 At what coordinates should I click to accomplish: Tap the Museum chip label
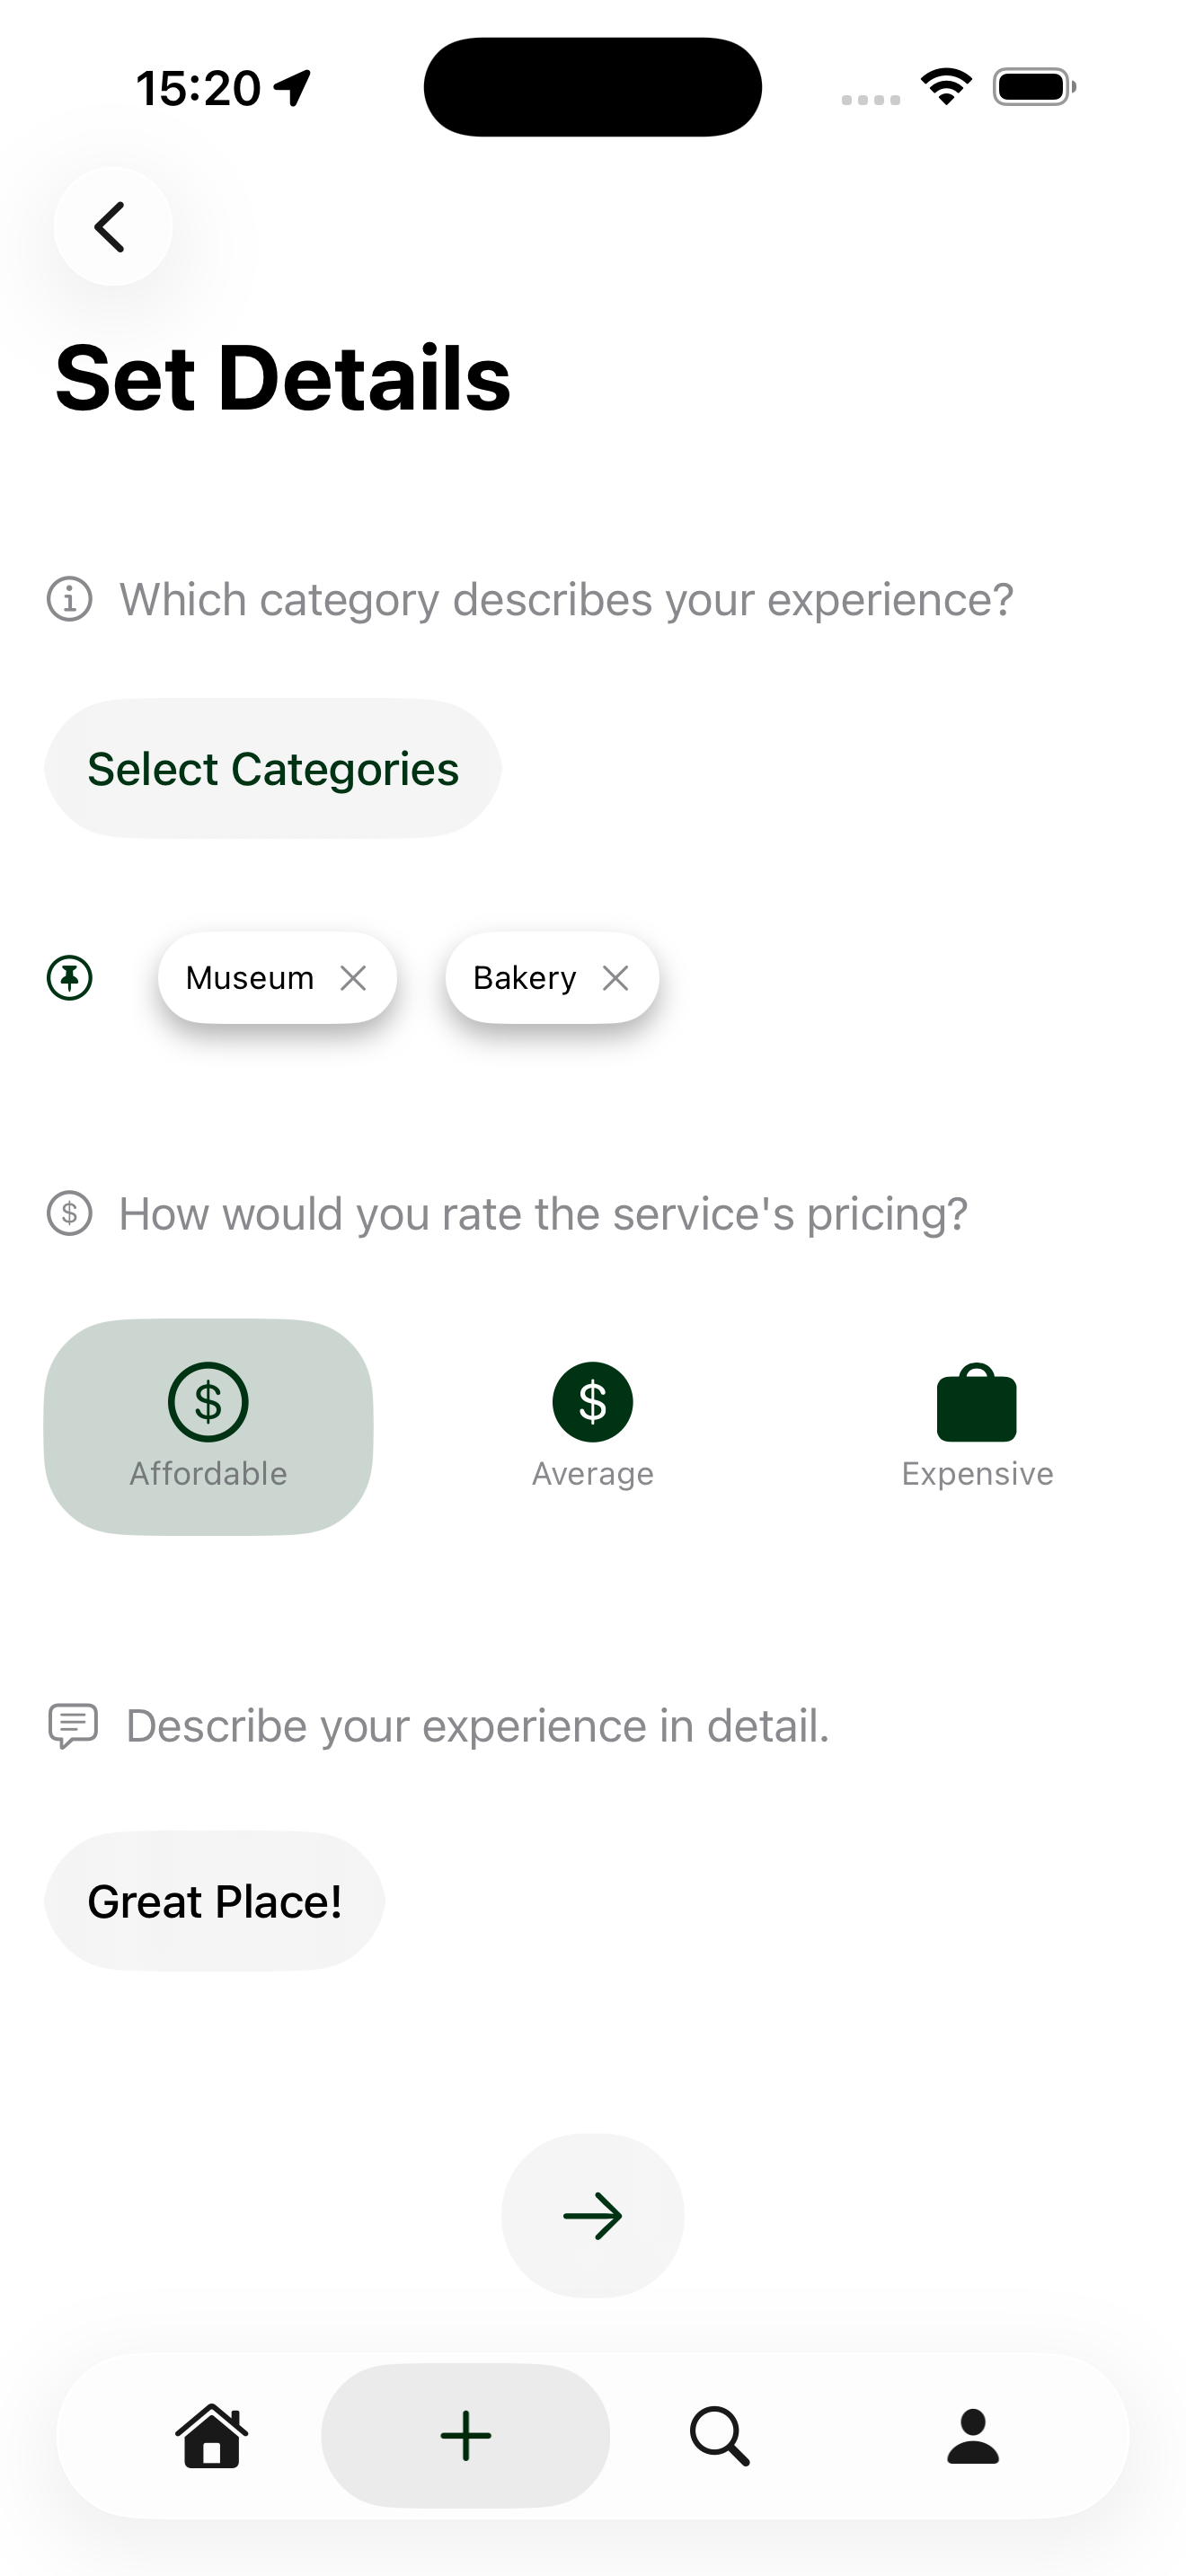point(250,978)
